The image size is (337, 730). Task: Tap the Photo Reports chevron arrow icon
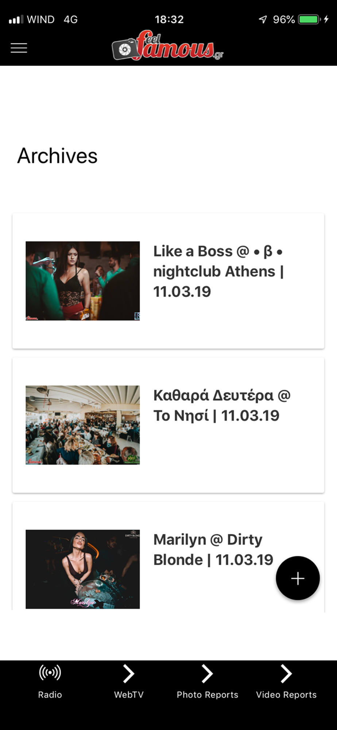(x=207, y=673)
